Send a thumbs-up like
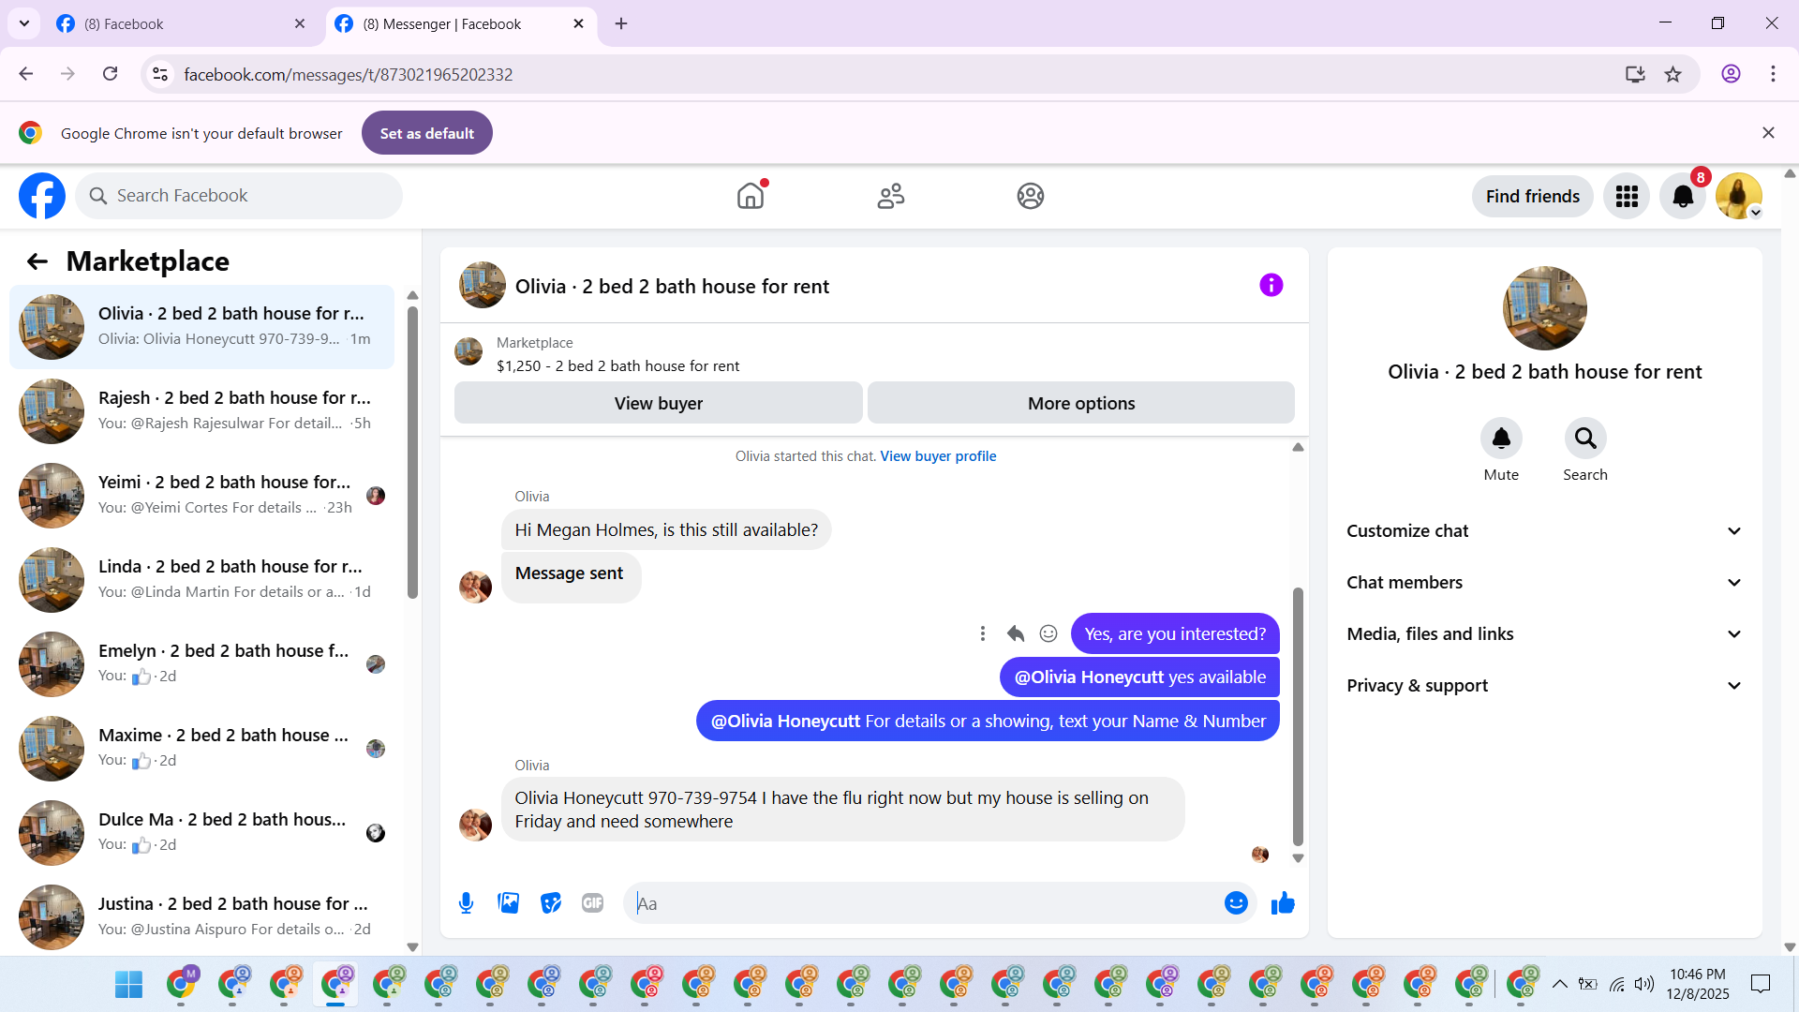 (x=1283, y=903)
